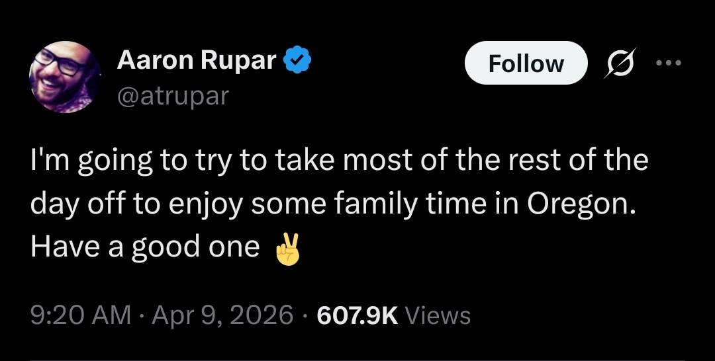715x361 pixels.
Task: Click the blue verified badge
Action: 298,61
